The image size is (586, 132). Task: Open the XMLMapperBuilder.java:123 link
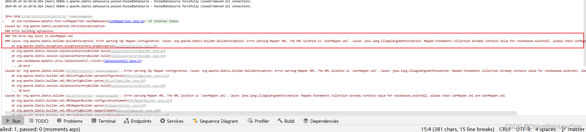pos(150,101)
